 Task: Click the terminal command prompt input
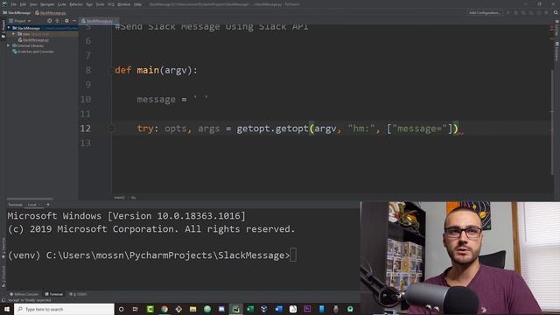point(293,255)
